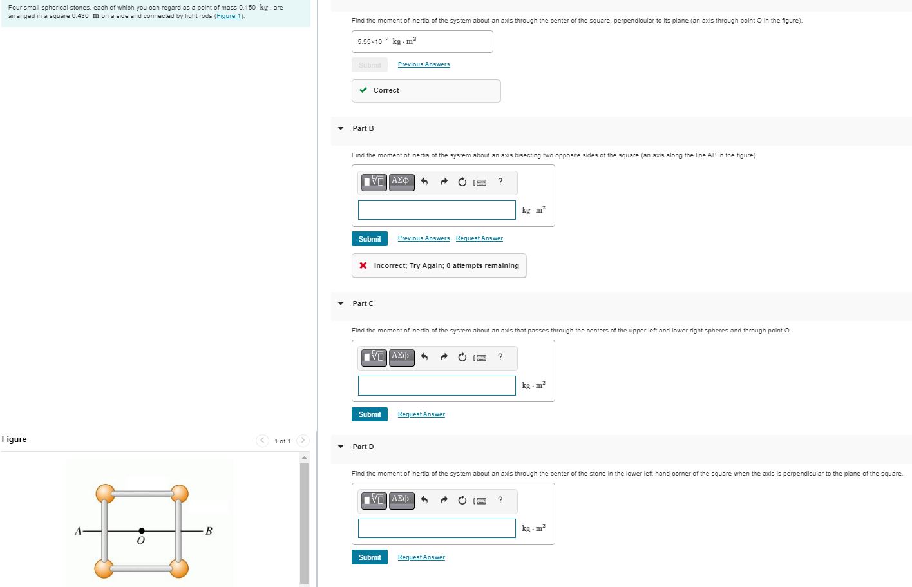
Task: Open the Figure 1 link in problem text
Action: click(229, 16)
